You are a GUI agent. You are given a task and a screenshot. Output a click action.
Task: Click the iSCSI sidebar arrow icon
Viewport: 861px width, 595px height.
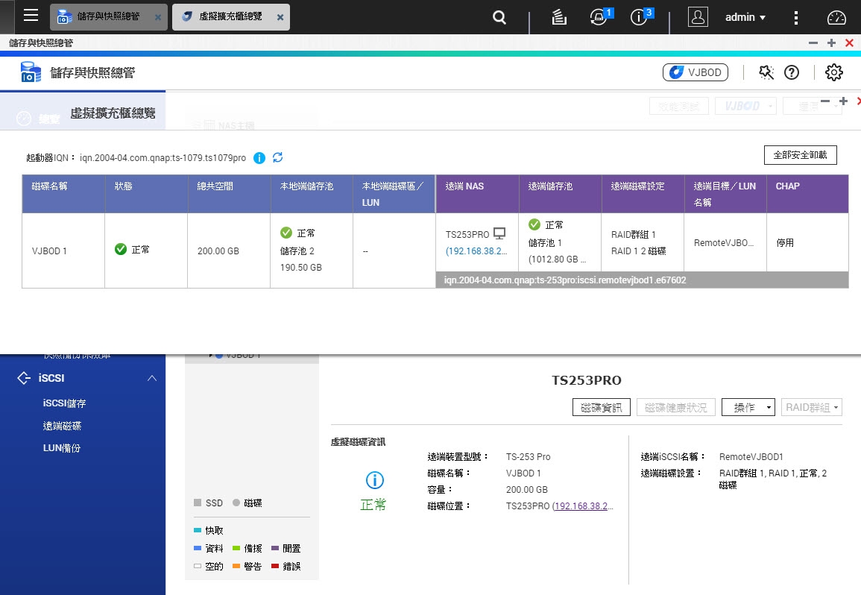[24, 378]
